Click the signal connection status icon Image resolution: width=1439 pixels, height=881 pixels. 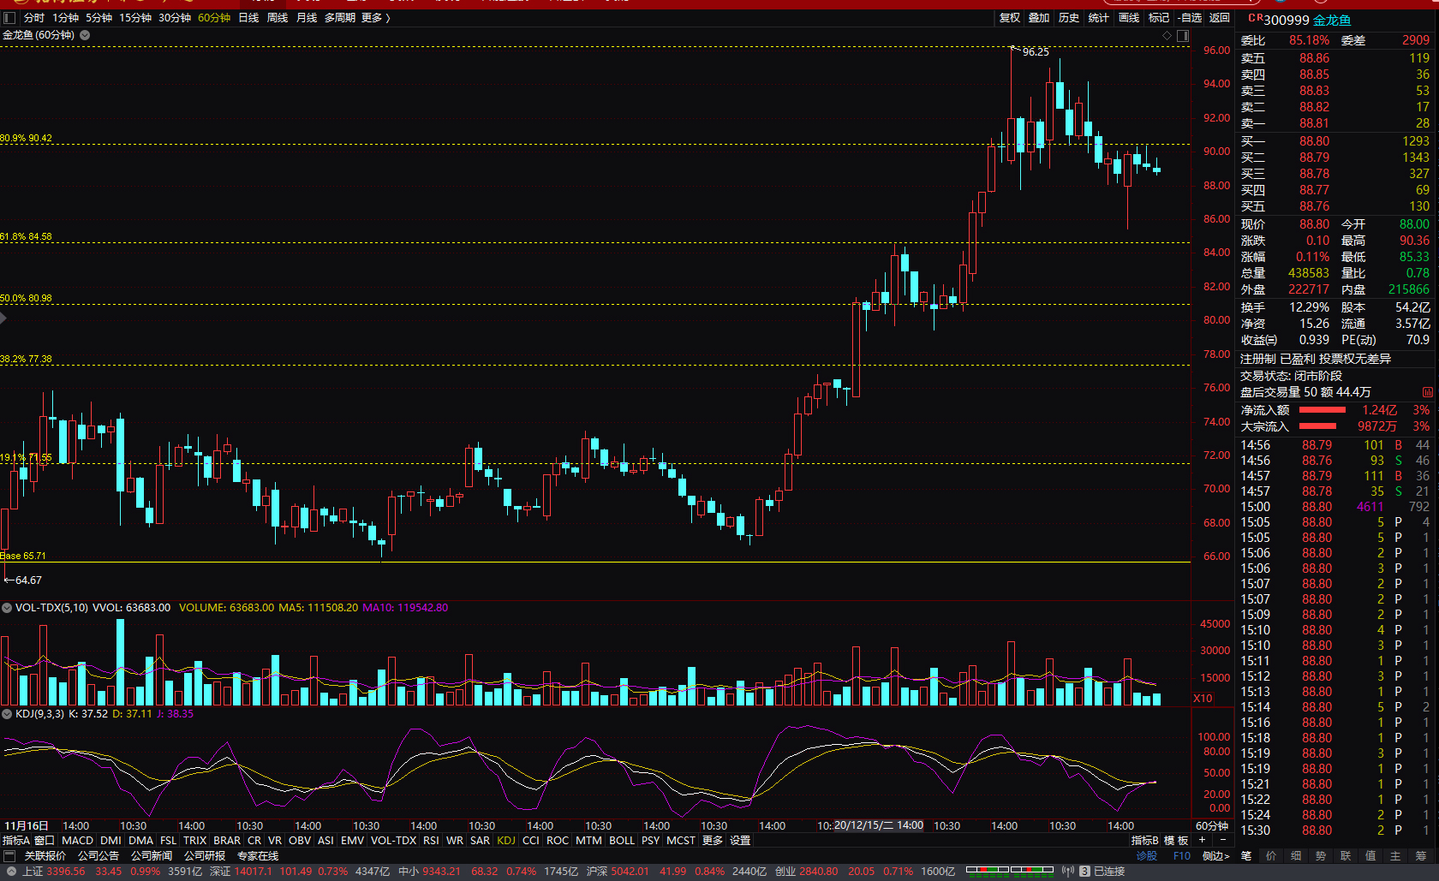(x=1068, y=872)
